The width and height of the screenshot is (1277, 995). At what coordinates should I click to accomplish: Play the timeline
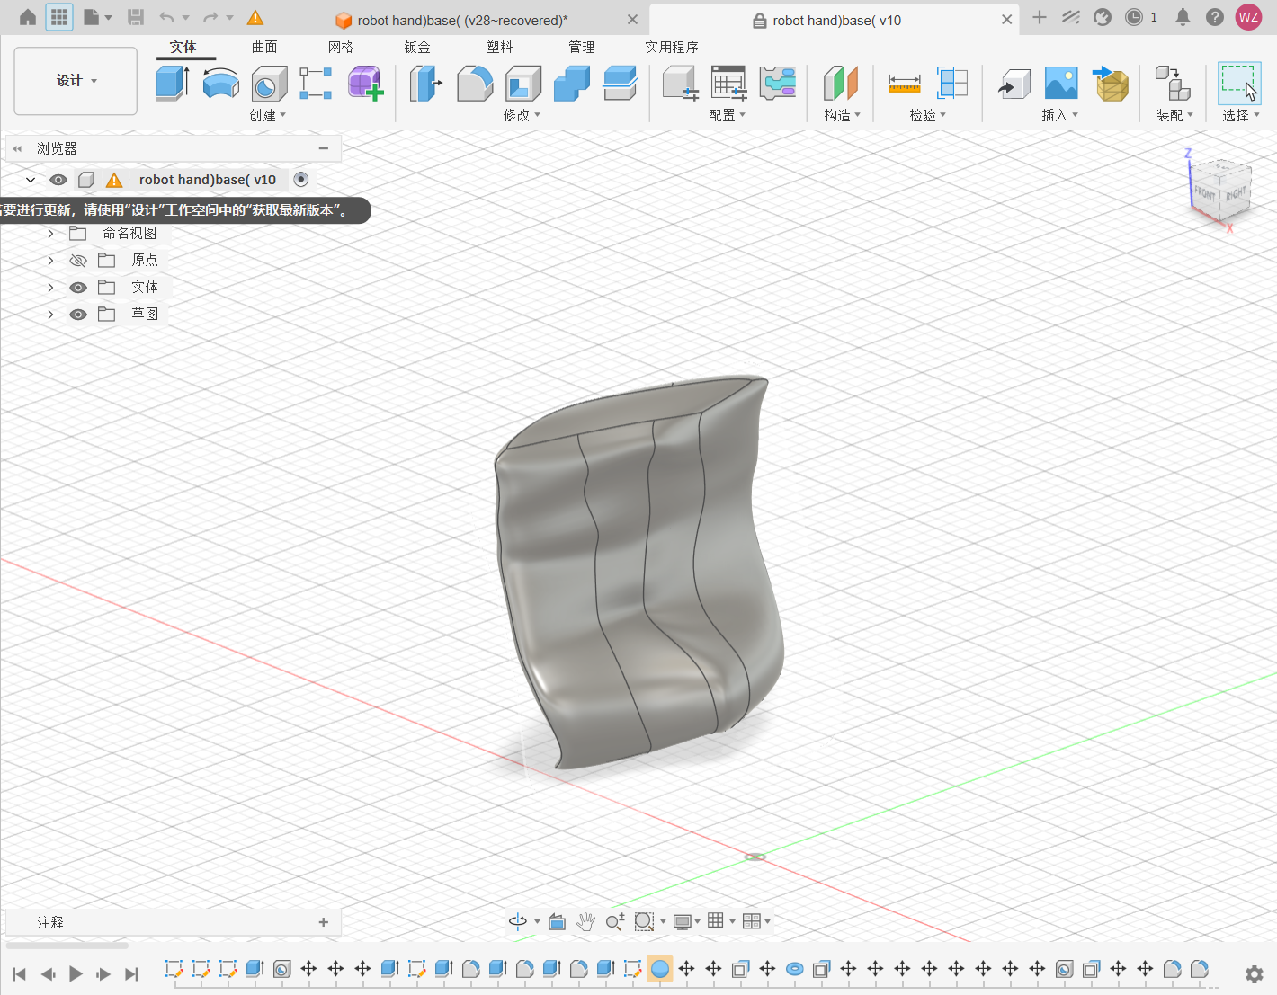[76, 974]
